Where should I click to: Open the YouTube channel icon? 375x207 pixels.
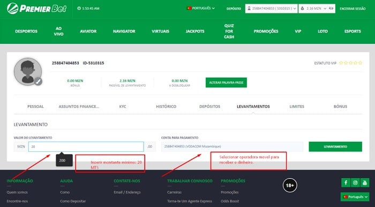(x=365, y=182)
